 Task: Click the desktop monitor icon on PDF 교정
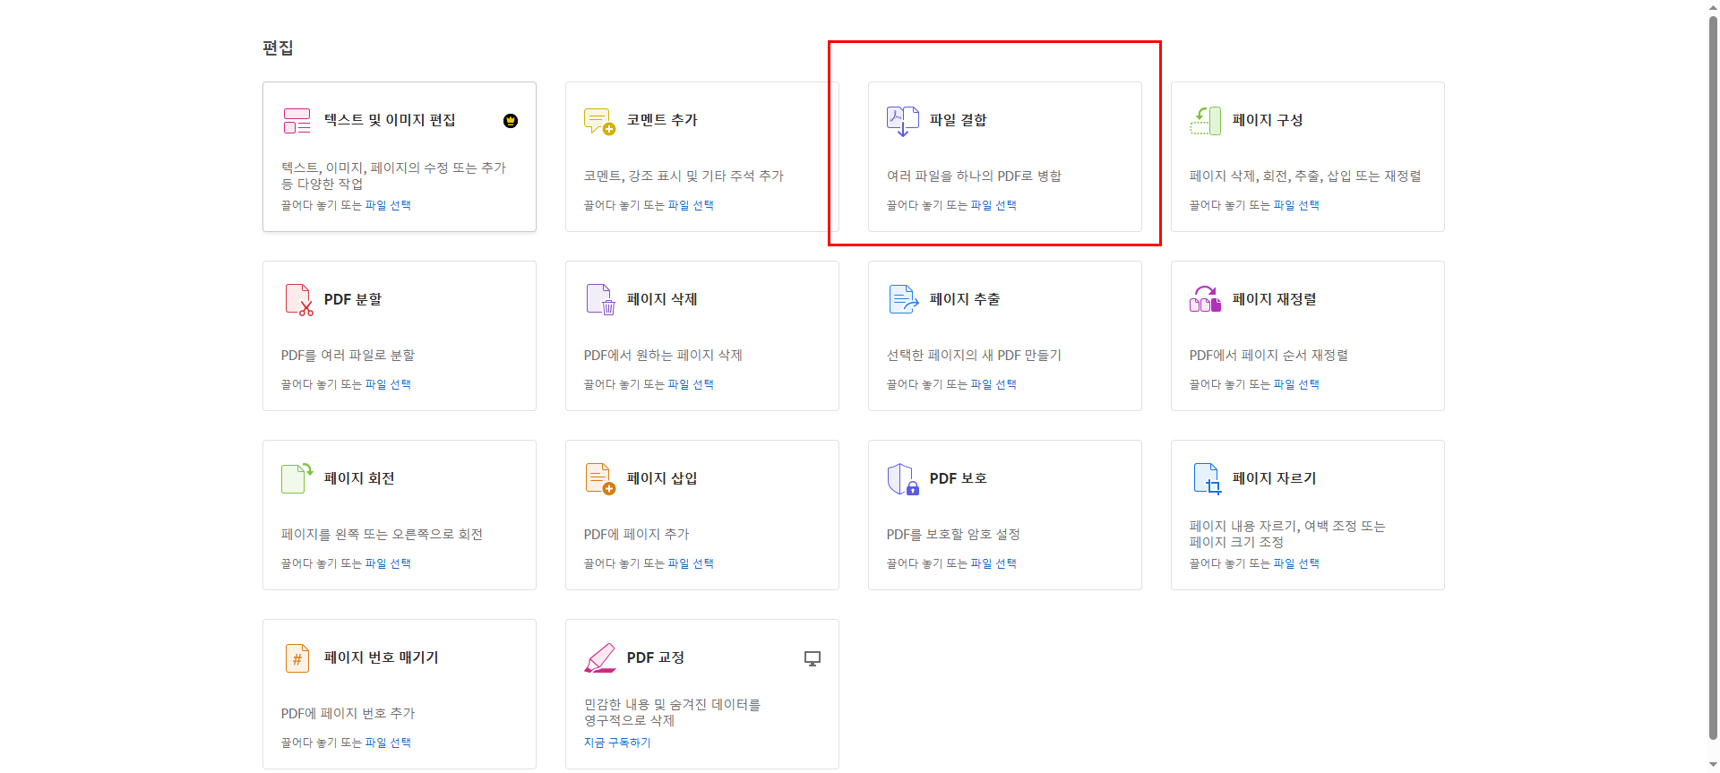coord(813,658)
